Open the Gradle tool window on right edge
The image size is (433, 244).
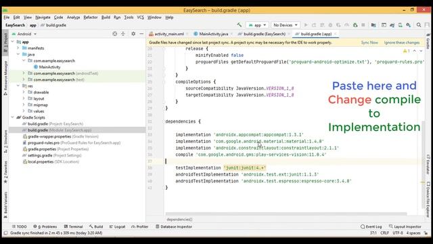pyautogui.click(x=428, y=41)
